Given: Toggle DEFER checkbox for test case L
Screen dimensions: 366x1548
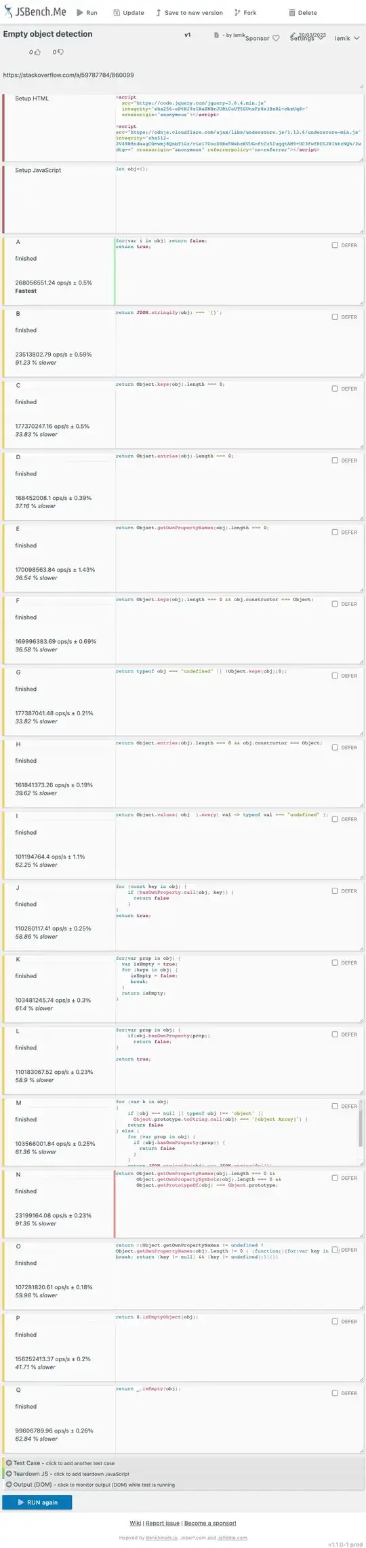Looking at the screenshot, I should click(x=335, y=1034).
